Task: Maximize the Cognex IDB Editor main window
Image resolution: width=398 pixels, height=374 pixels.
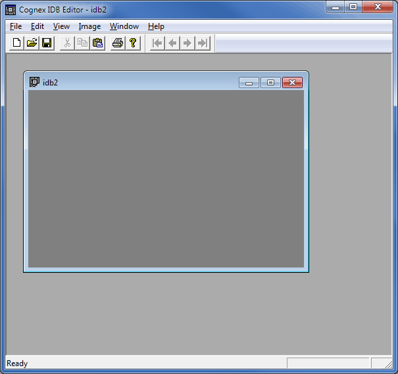Action: [x=353, y=7]
